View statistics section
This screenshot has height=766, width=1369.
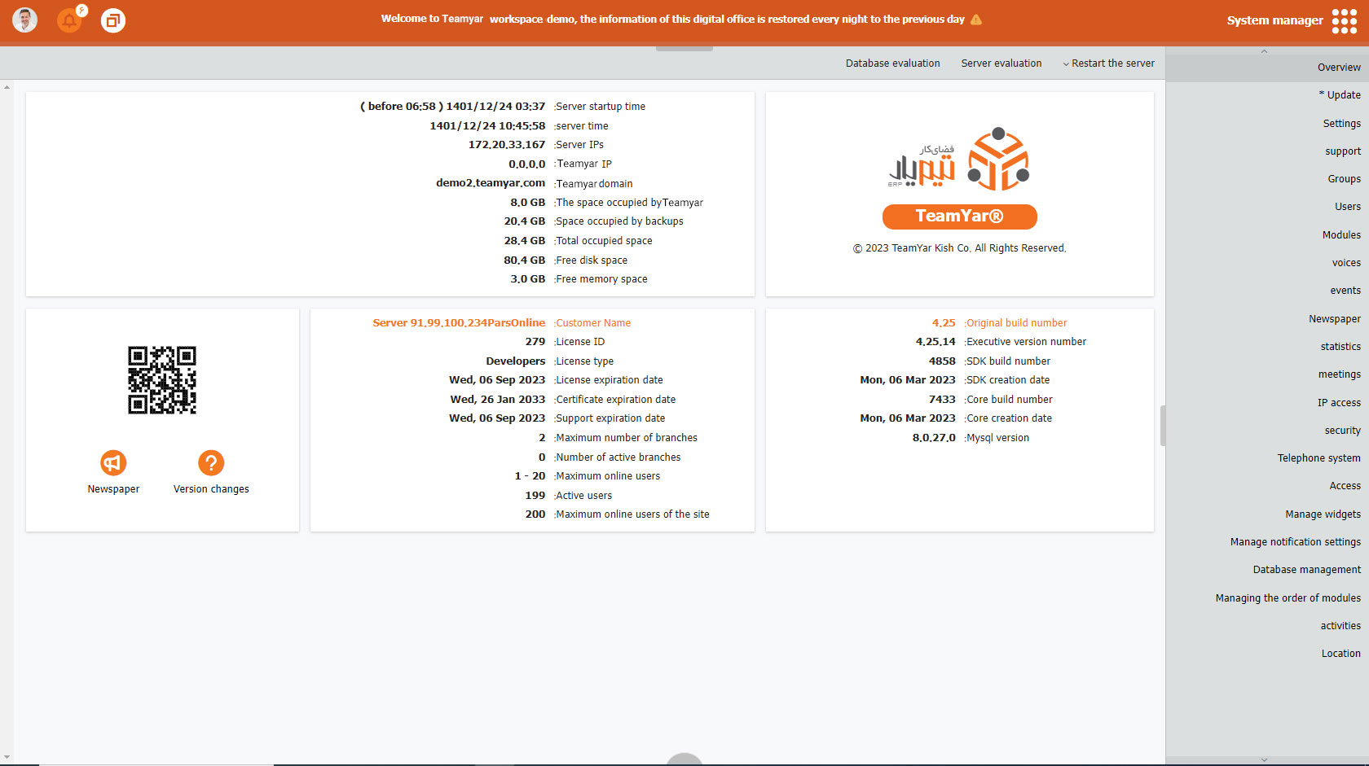click(1340, 347)
